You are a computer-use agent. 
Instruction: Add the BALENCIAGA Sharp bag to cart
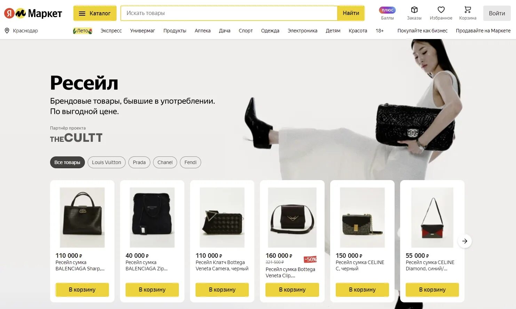tap(82, 289)
